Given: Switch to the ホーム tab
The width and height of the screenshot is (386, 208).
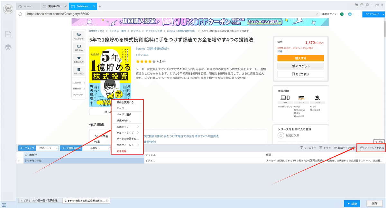Looking at the screenshot, I should click(x=29, y=6).
